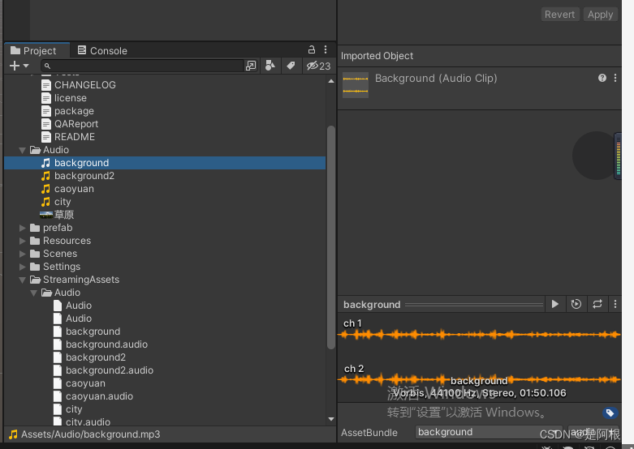Select the CHANGELOG file
Viewport: 634px width, 449px height.
point(85,85)
